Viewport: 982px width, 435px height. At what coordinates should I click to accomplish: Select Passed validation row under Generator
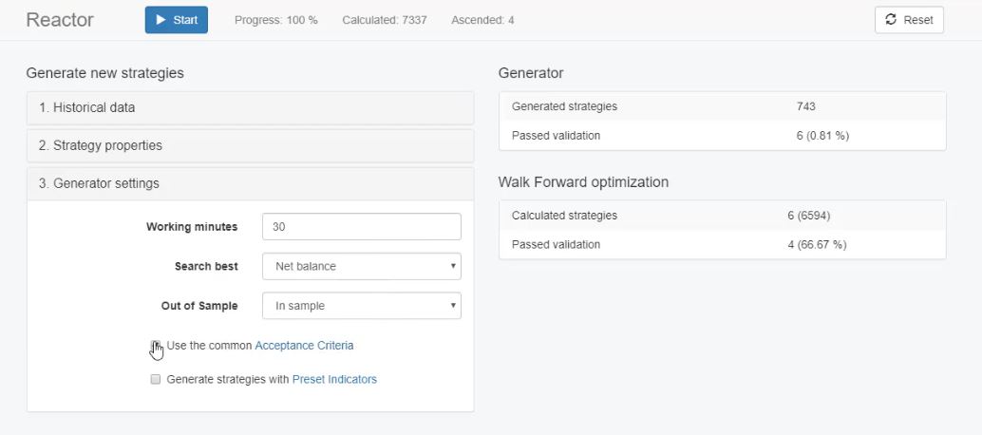pos(722,136)
